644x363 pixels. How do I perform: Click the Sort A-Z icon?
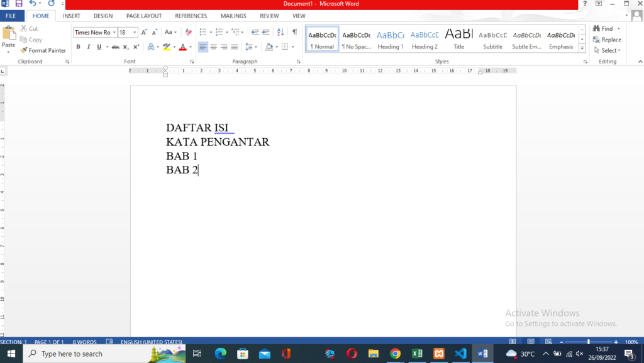tap(280, 32)
